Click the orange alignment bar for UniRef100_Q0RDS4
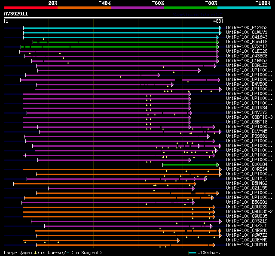The height and width of the screenshot is (256, 275). (x=121, y=170)
